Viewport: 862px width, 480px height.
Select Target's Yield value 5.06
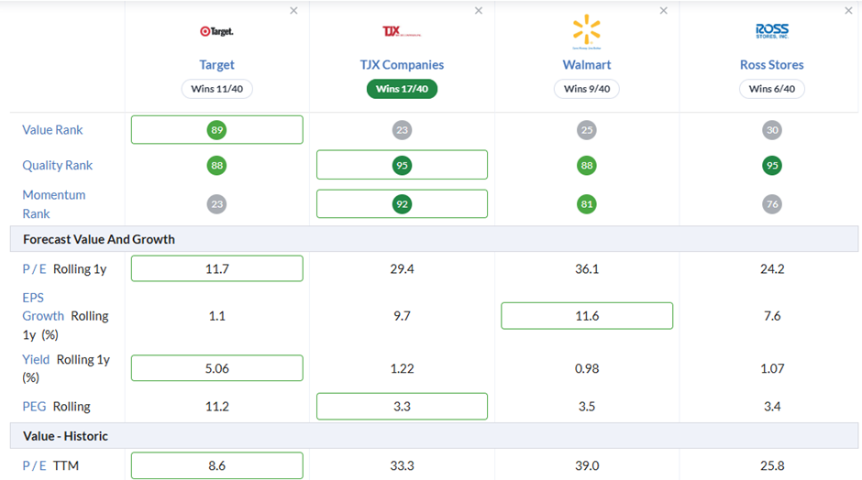[217, 368]
